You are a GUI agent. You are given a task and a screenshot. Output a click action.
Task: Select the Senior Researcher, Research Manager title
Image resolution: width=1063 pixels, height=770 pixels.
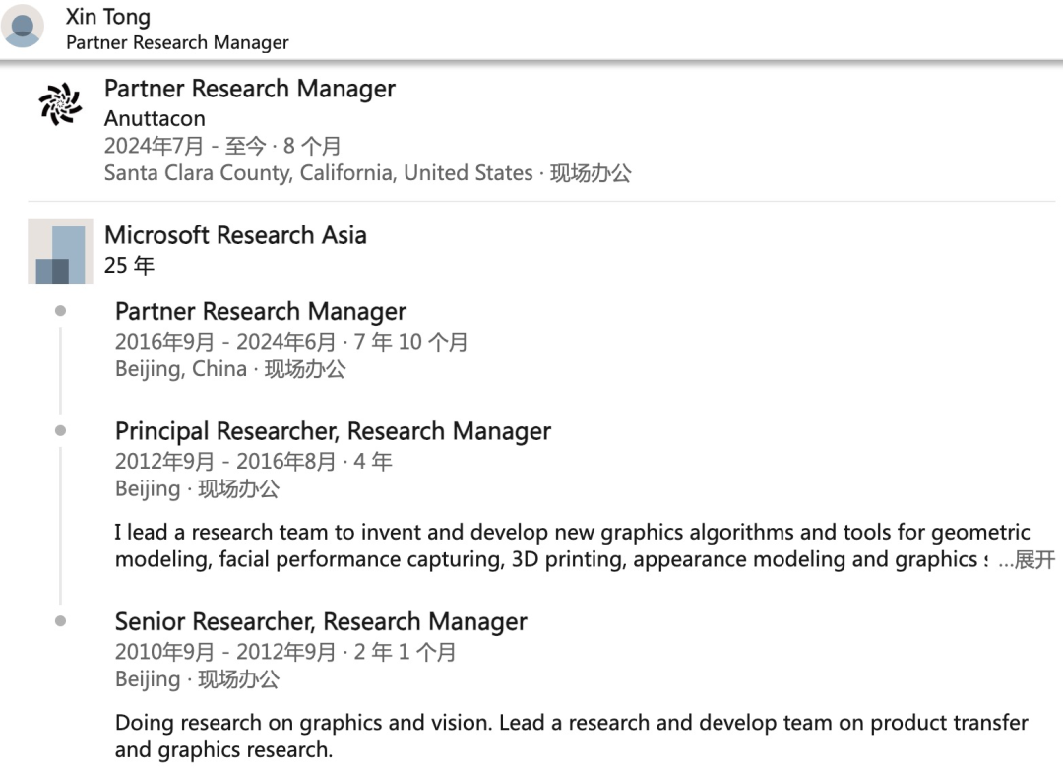(321, 622)
